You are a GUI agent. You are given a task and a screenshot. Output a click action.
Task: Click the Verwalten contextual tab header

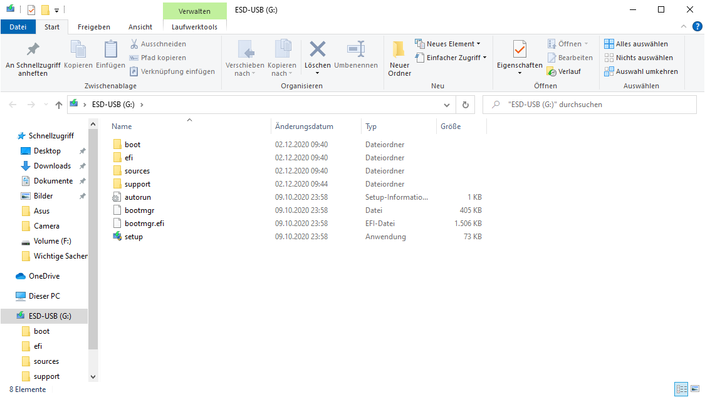tap(194, 11)
